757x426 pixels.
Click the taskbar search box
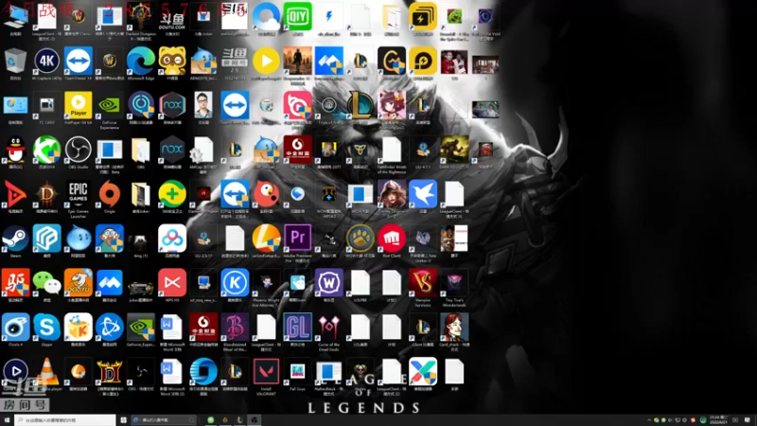pos(64,419)
